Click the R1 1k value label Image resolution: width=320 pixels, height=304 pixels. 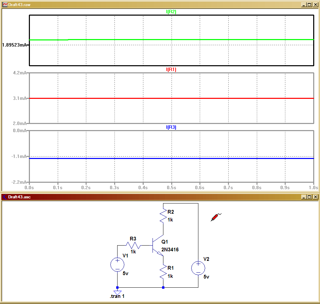pyautogui.click(x=170, y=276)
